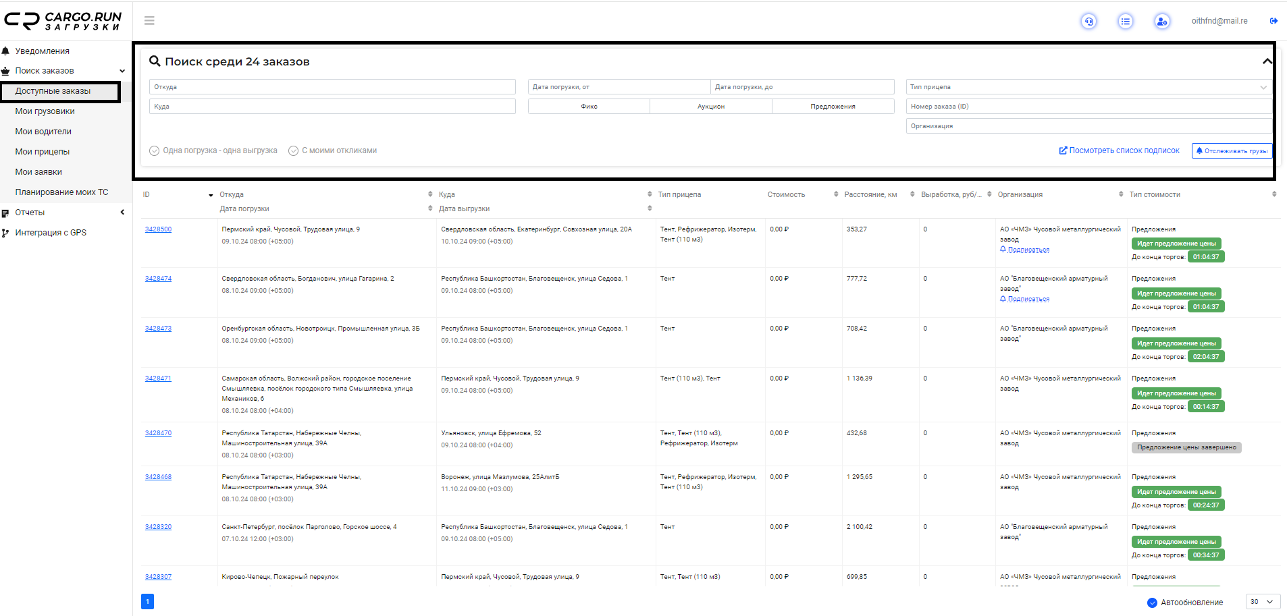Sort by Дата погрузки arrows

tap(430, 208)
